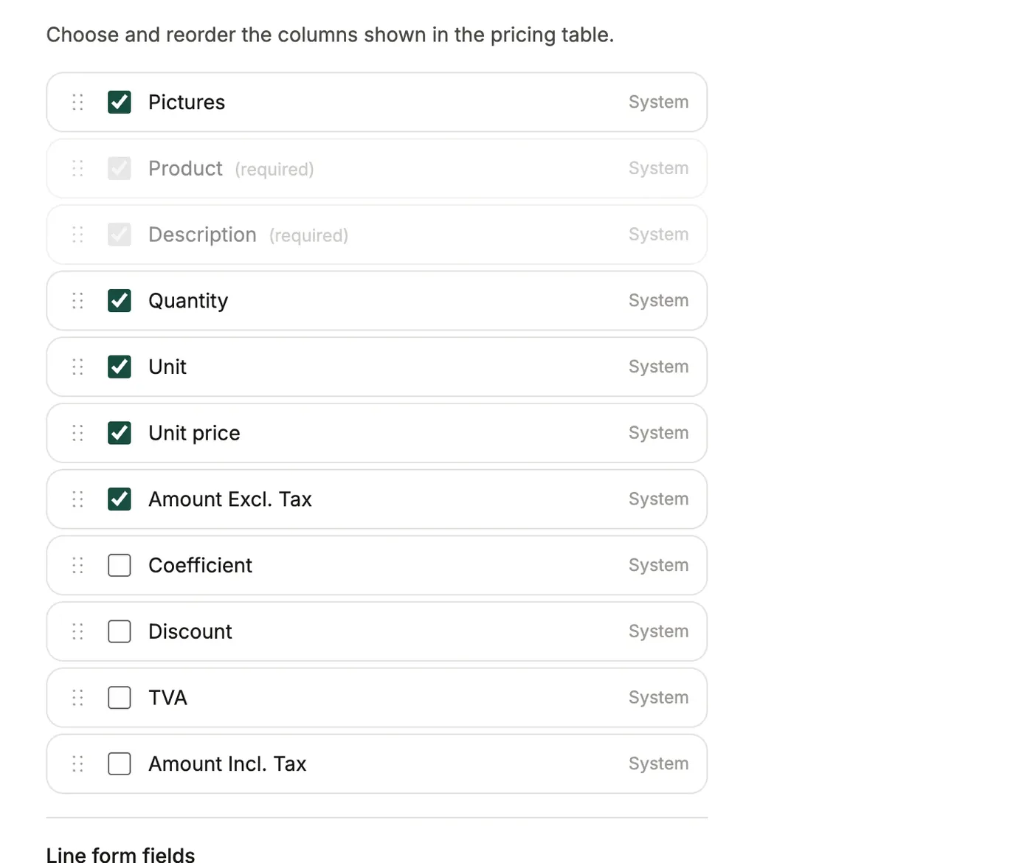Click the Discount label text
Image resolution: width=1033 pixels, height=863 pixels.
(190, 631)
